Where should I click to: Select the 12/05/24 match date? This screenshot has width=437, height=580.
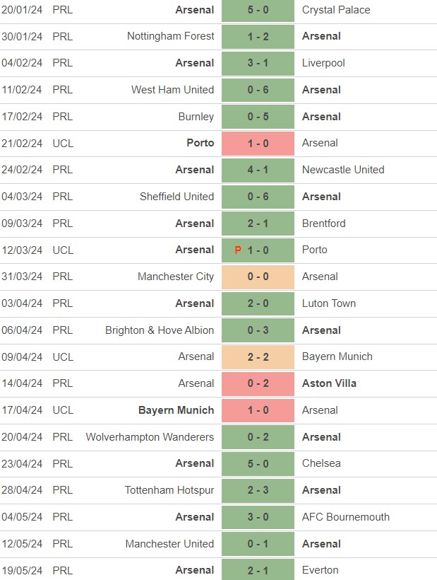coord(22,544)
